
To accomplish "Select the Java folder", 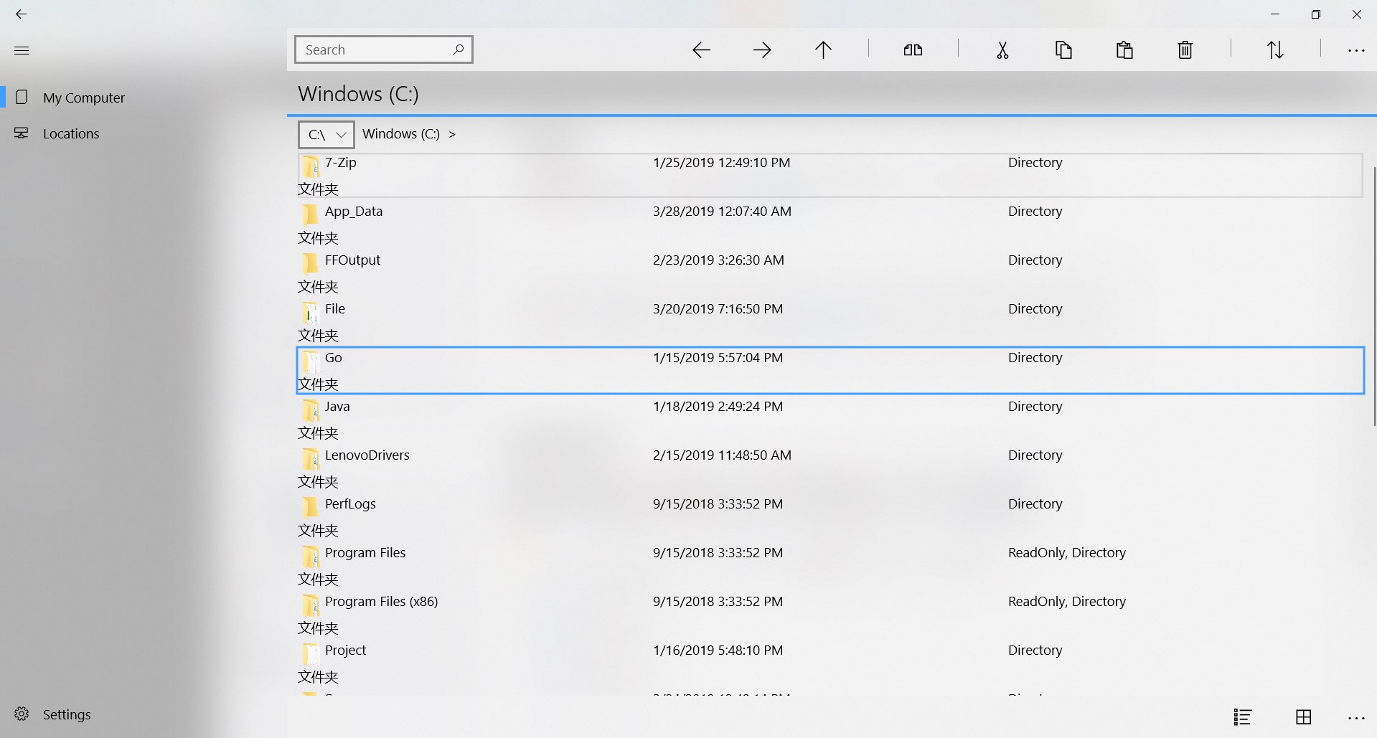I will (830, 419).
